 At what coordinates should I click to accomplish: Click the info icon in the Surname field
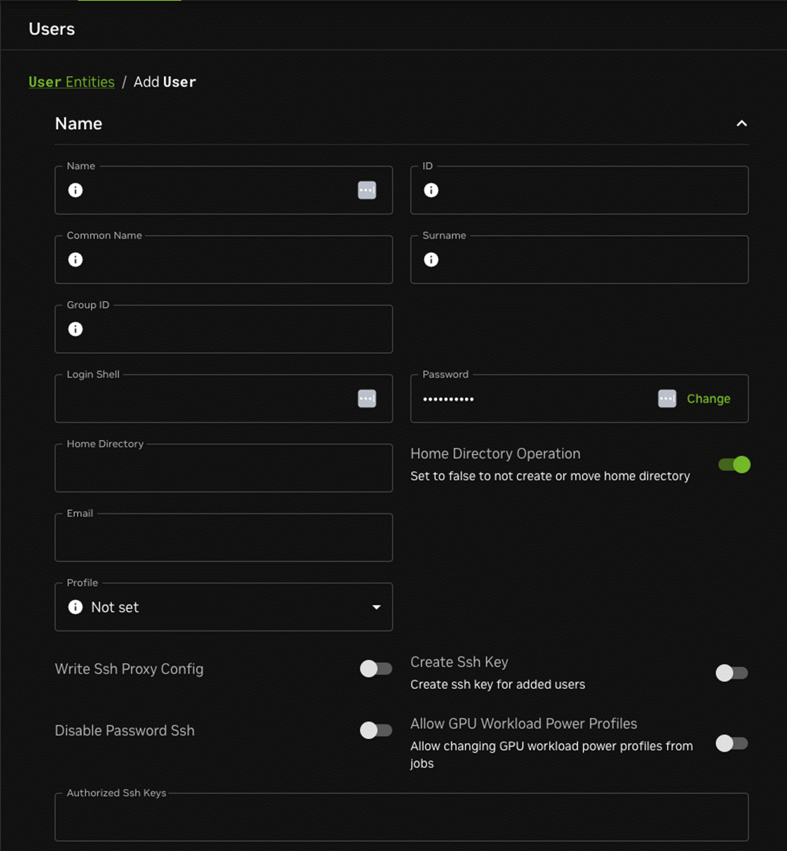[431, 260]
